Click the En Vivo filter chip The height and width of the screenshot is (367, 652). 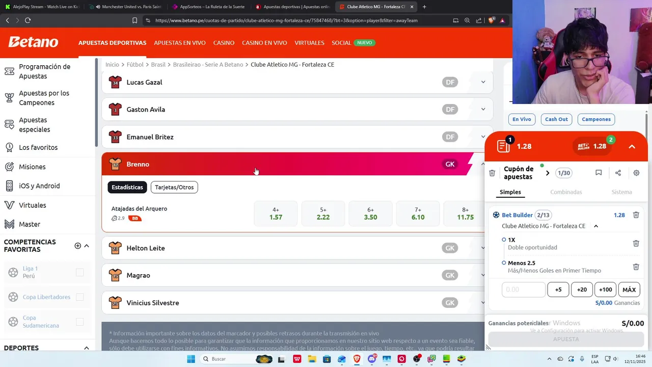pyautogui.click(x=522, y=119)
